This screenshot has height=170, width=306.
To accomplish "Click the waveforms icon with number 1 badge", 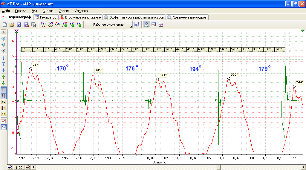I will [72, 24].
